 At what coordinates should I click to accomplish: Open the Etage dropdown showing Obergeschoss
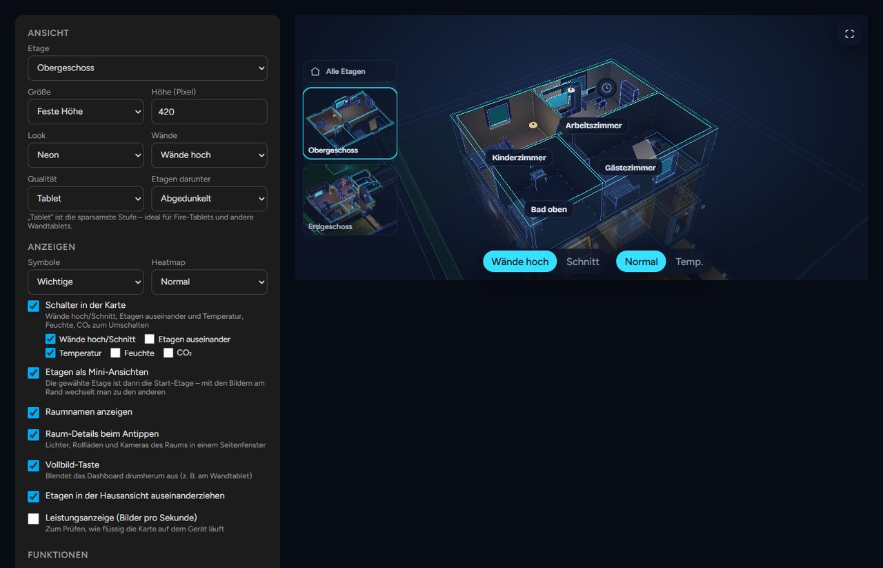point(148,68)
